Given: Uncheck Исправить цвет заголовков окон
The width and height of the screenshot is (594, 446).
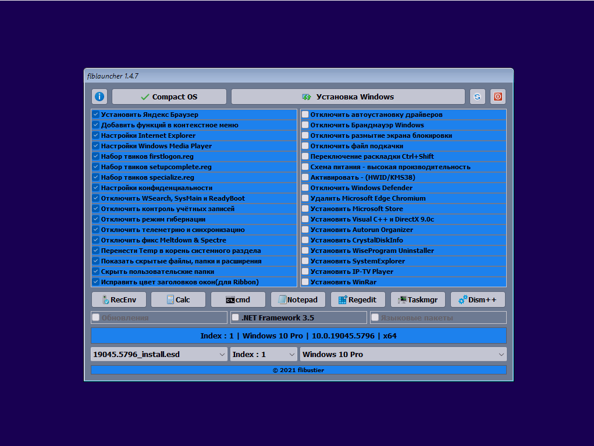Looking at the screenshot, I should pyautogui.click(x=96, y=282).
